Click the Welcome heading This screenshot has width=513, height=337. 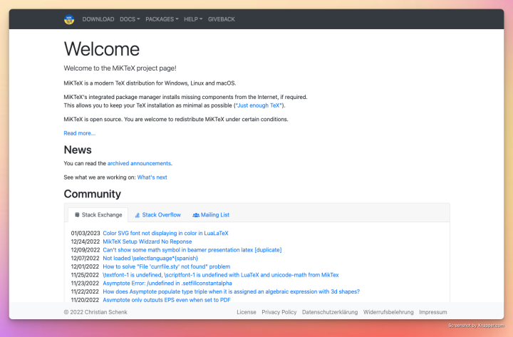[102, 49]
